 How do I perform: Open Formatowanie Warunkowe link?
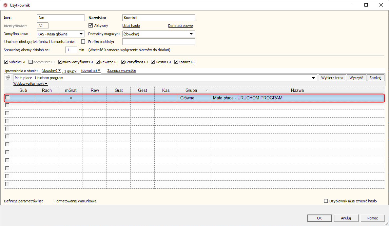[75, 201]
